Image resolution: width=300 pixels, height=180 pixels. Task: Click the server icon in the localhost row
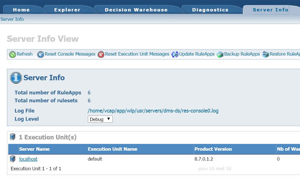coord(13,159)
